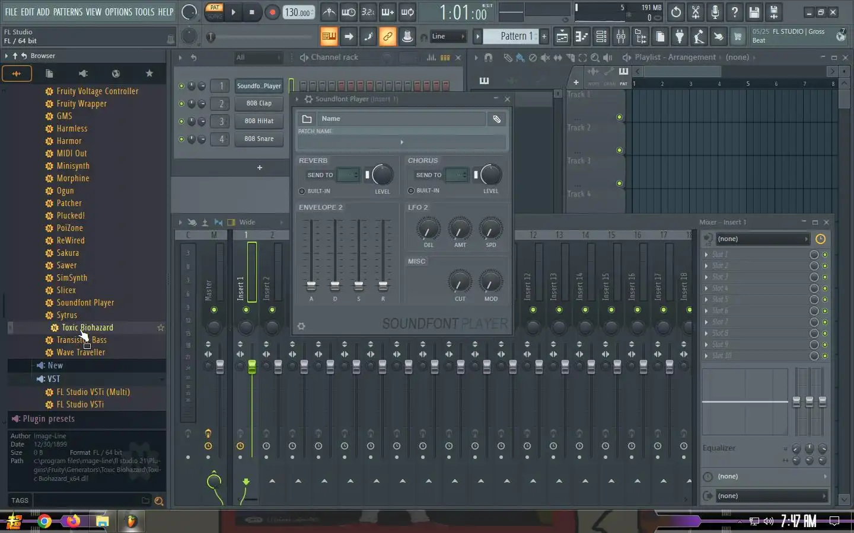Select the 808 Clap channel button
This screenshot has height=533, width=854.
point(259,103)
